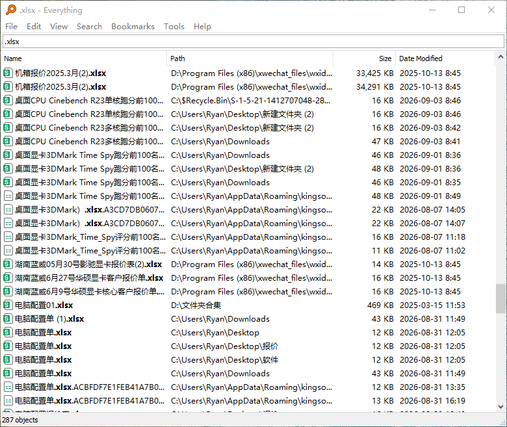
Task: Click file icon of 电脑配置单.xlsx in Desktop\软件
Action: coord(8,359)
